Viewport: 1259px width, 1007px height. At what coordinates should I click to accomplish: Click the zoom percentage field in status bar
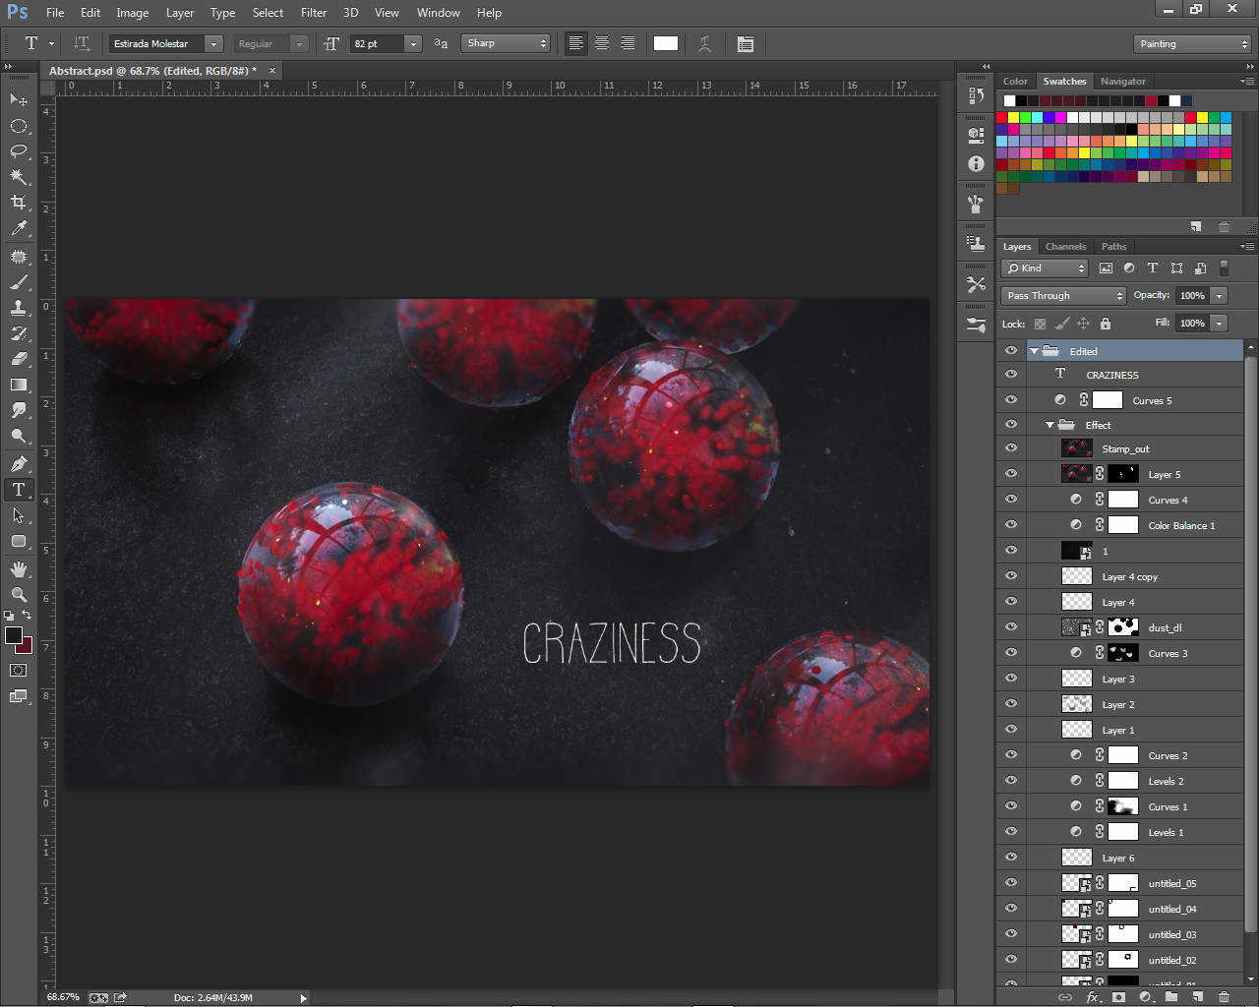(63, 997)
